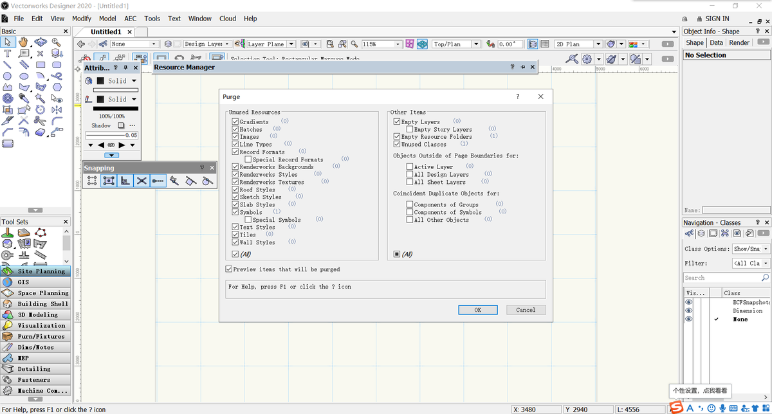Toggle Snap to Intersection in Snapping palette
Image resolution: width=772 pixels, height=414 pixels.
tap(142, 181)
